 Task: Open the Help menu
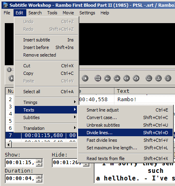click(x=105, y=13)
